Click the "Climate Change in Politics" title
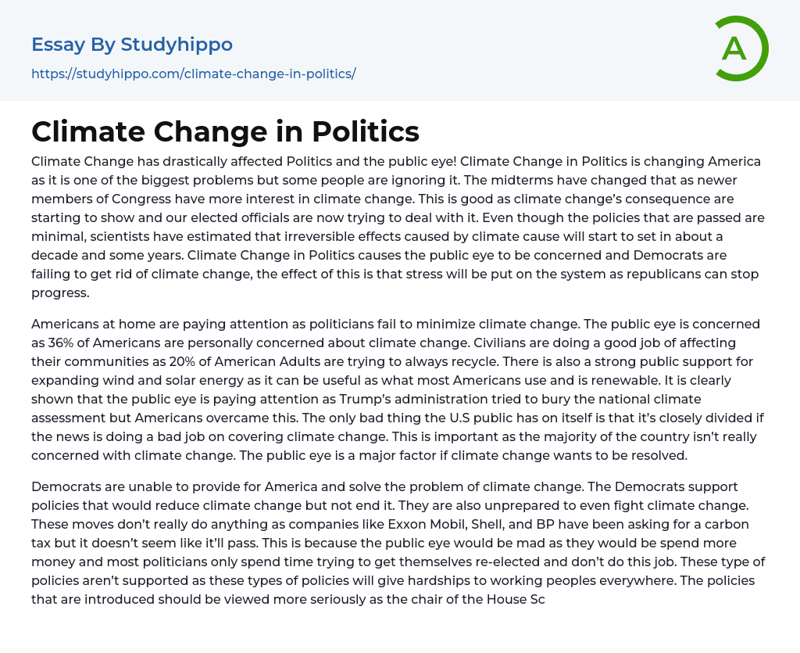This screenshot has width=800, height=653. pos(225,131)
